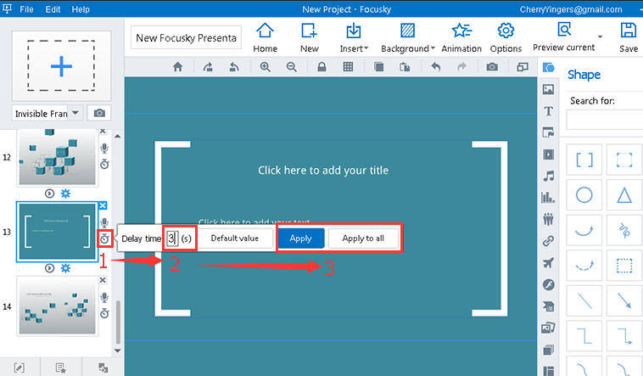This screenshot has width=643, height=376.
Task: Open the File menu
Action: pyautogui.click(x=26, y=9)
